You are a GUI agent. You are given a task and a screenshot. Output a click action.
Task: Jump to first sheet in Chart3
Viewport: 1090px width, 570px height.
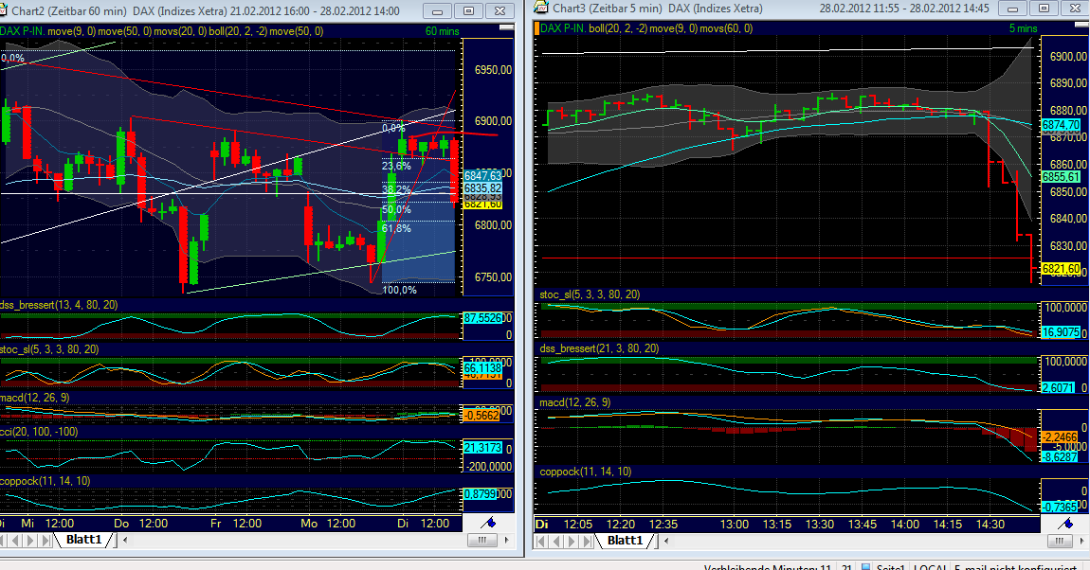click(542, 540)
